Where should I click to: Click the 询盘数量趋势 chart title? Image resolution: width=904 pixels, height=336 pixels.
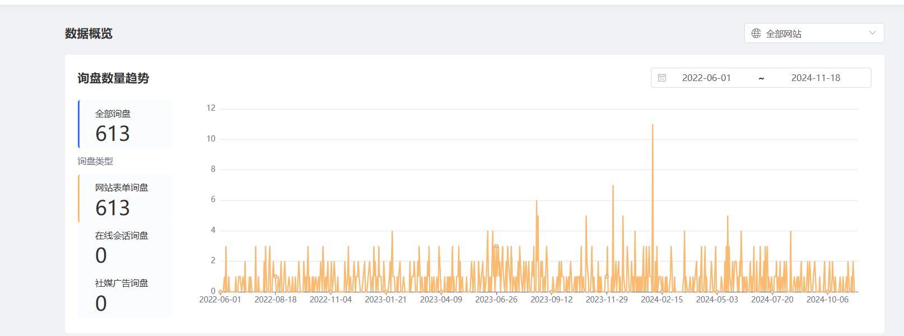[x=113, y=78]
